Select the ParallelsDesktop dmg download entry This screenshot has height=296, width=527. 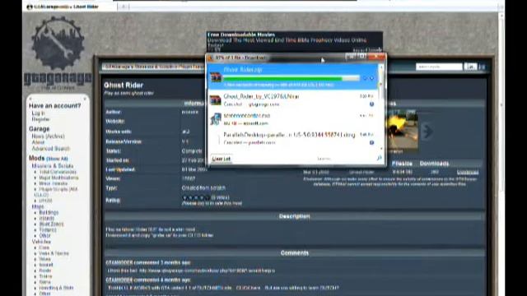click(293, 138)
